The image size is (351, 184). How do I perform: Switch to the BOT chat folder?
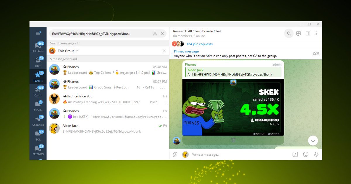pos(38,62)
